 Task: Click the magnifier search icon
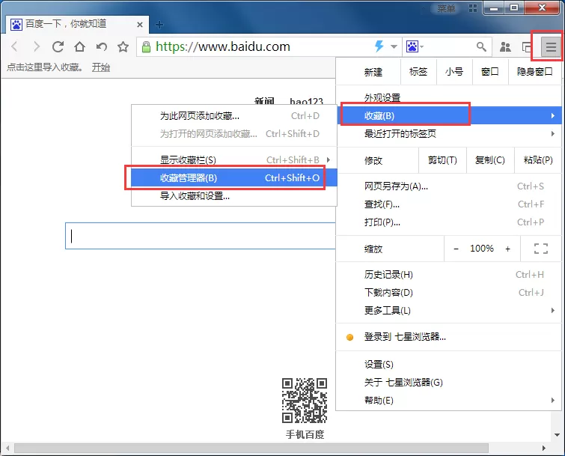tap(481, 46)
